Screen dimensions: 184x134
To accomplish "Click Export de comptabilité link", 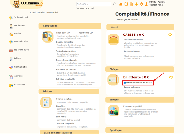I will click(133, 107).
